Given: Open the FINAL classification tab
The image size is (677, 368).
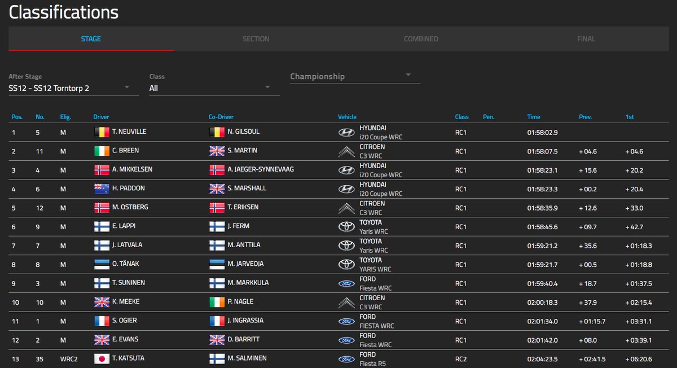Looking at the screenshot, I should pos(586,39).
